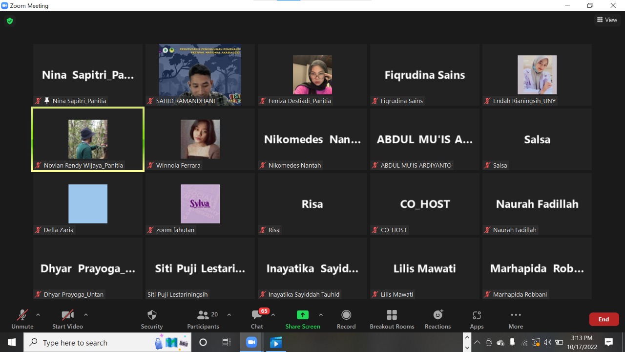The width and height of the screenshot is (625, 352).
Task: Open the Zoom Apps panel
Action: pyautogui.click(x=477, y=319)
